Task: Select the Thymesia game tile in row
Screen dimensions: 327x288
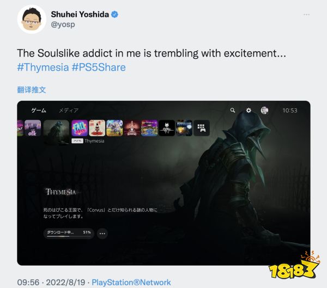Action: [56, 131]
